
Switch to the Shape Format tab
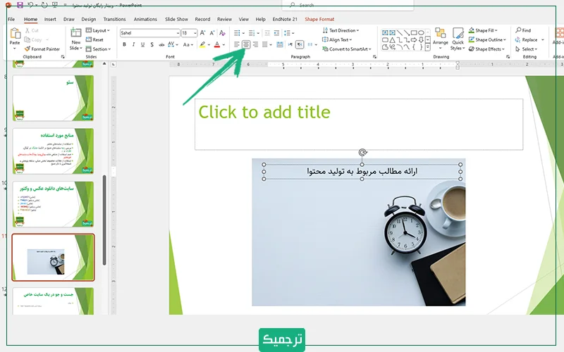(x=319, y=19)
